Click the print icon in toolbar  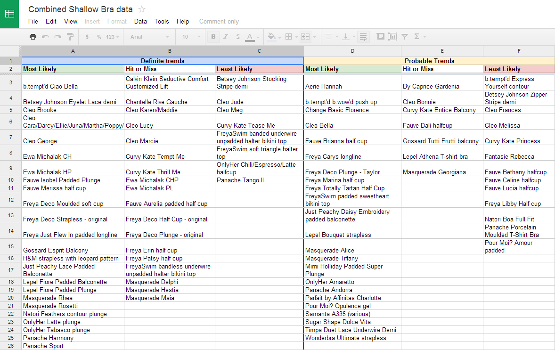coord(33,36)
